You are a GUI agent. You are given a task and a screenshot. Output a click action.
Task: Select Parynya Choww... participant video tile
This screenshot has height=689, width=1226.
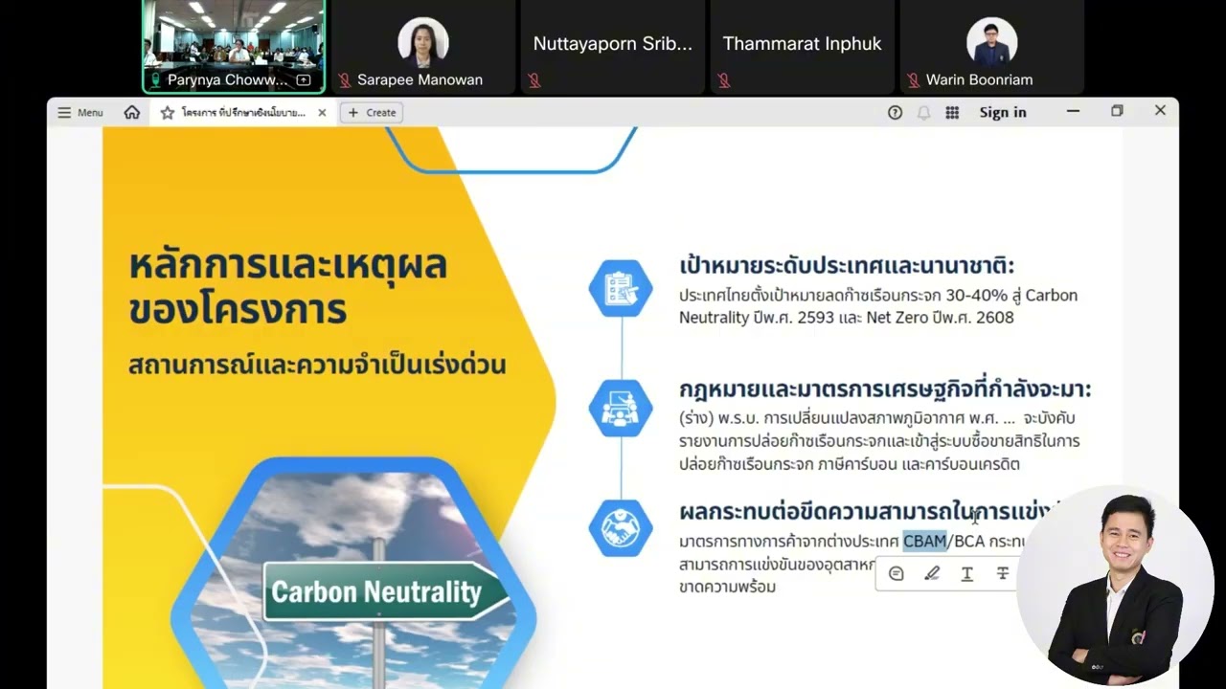pyautogui.click(x=235, y=47)
